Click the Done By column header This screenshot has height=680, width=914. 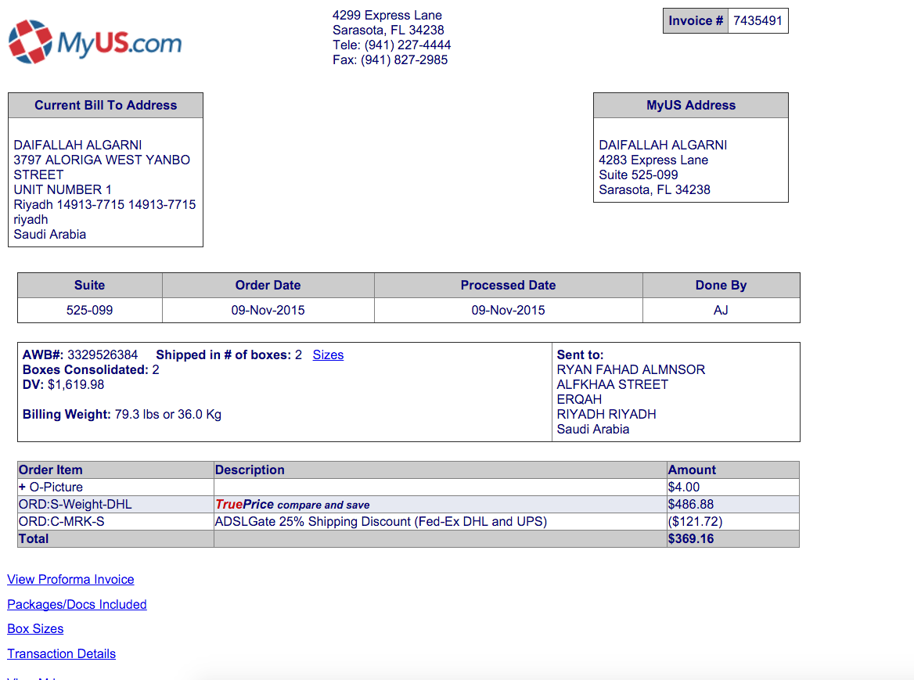(x=721, y=286)
